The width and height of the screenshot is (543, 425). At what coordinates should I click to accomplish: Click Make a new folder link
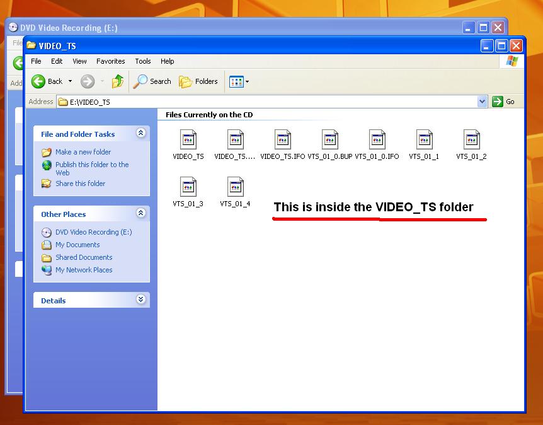pos(83,152)
